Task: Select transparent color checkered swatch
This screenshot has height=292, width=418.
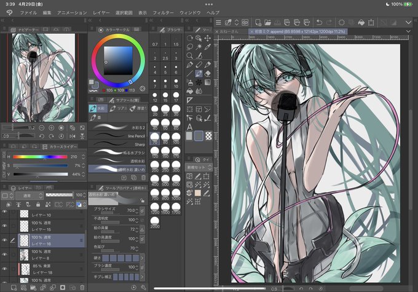Action: point(208,136)
